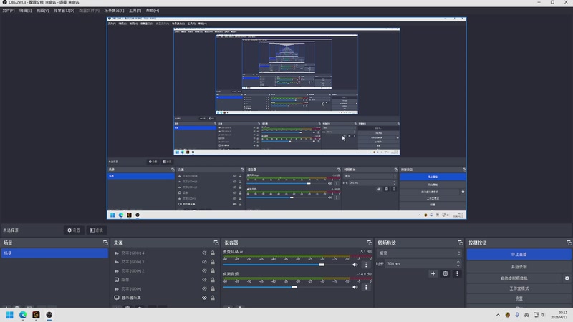The height and width of the screenshot is (322, 573).
Task: Open virtual camera settings gear
Action: 567,278
